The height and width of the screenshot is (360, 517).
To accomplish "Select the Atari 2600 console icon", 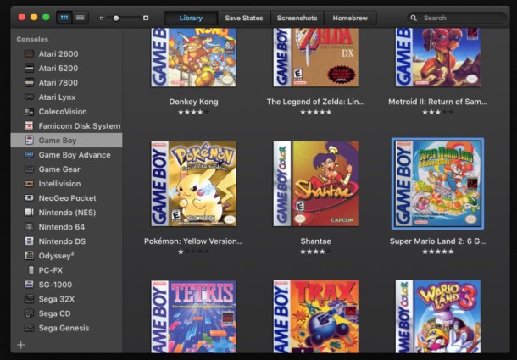I will [x=29, y=53].
